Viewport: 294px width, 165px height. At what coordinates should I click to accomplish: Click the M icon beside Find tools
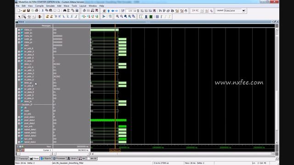pyautogui.click(x=77, y=11)
